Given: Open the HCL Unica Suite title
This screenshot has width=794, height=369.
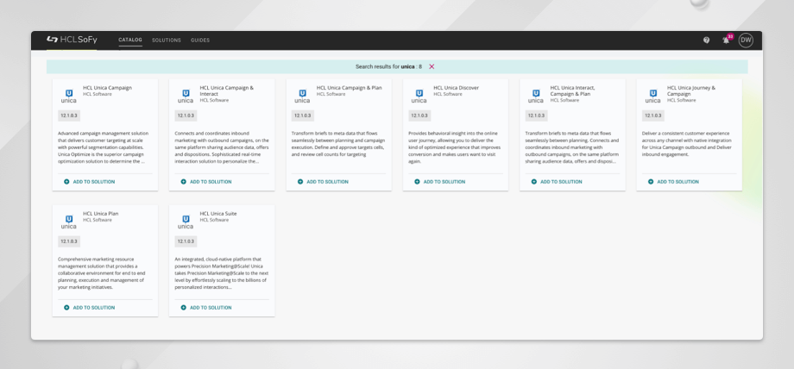Looking at the screenshot, I should pos(218,214).
